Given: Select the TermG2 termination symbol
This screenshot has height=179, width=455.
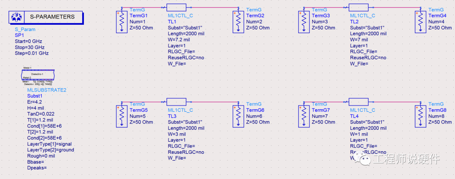Looking at the screenshot, I should (238, 22).
